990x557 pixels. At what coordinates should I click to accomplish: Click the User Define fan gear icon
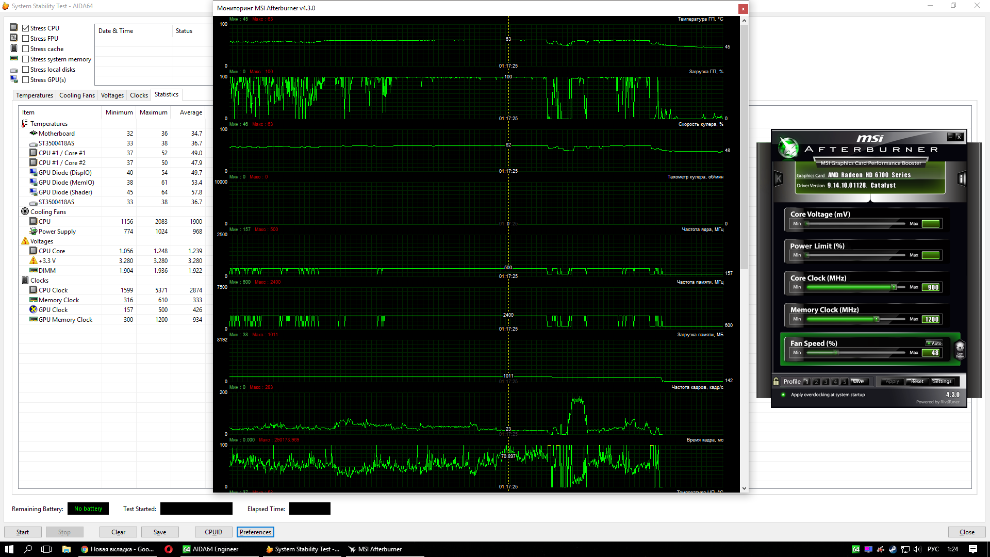point(960,349)
